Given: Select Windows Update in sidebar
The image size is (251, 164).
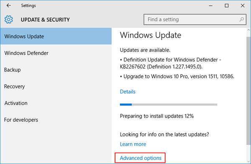Looking at the screenshot, I should coord(56,36).
